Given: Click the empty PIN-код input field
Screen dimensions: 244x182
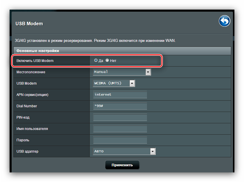Looking at the screenshot, I should coord(120,117).
